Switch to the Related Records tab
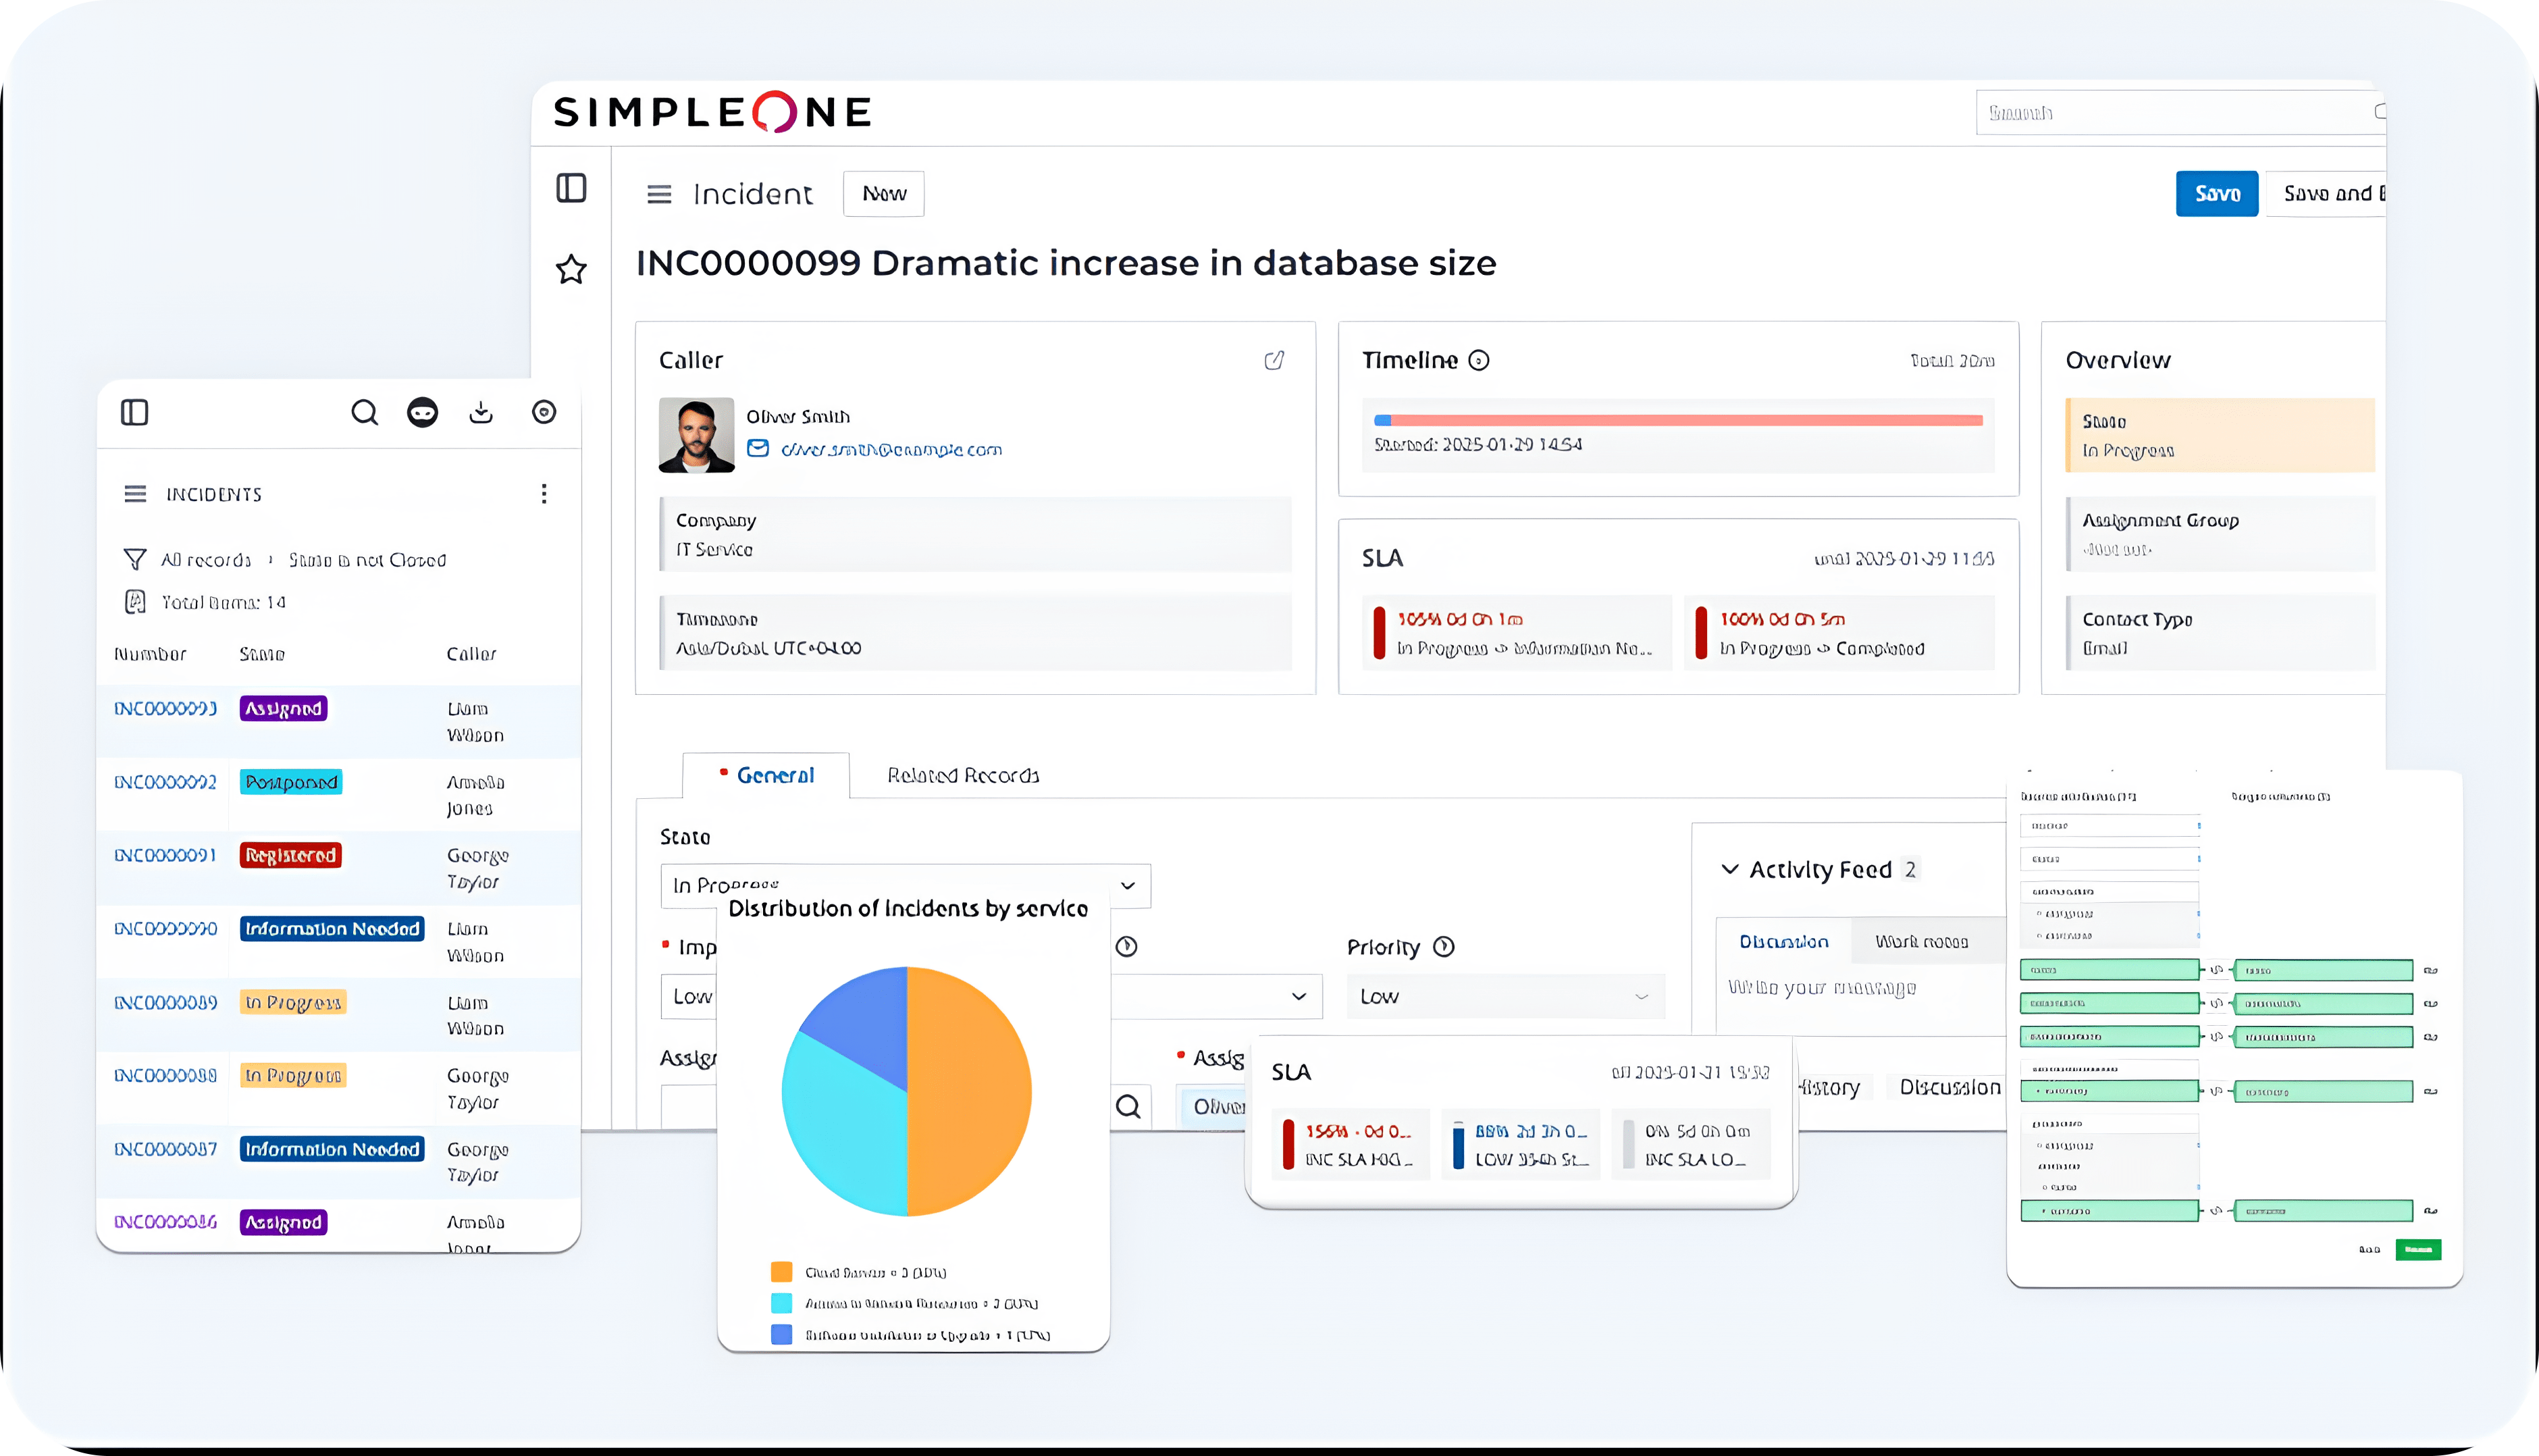The height and width of the screenshot is (1456, 2539). [x=963, y=776]
